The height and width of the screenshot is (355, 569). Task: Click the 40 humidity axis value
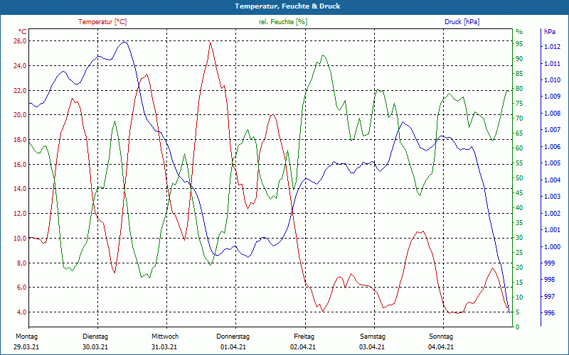pyautogui.click(x=519, y=208)
